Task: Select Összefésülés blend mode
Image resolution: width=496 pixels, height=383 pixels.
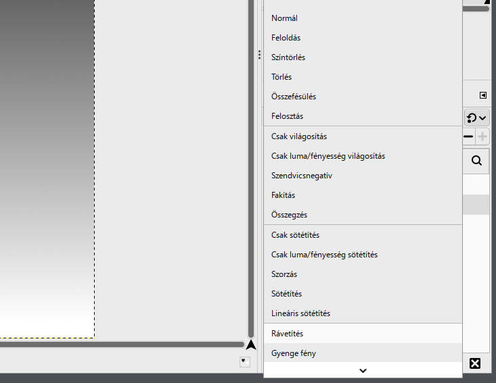Action: click(363, 97)
